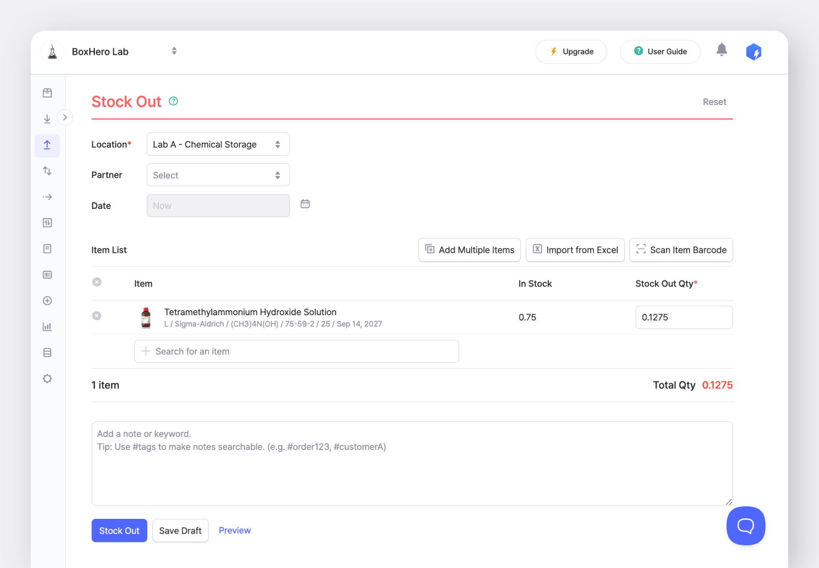The image size is (819, 568).
Task: Open the calendar picker beside the Date field
Action: [305, 204]
